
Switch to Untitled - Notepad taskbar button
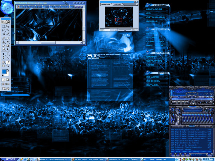point(157,159)
